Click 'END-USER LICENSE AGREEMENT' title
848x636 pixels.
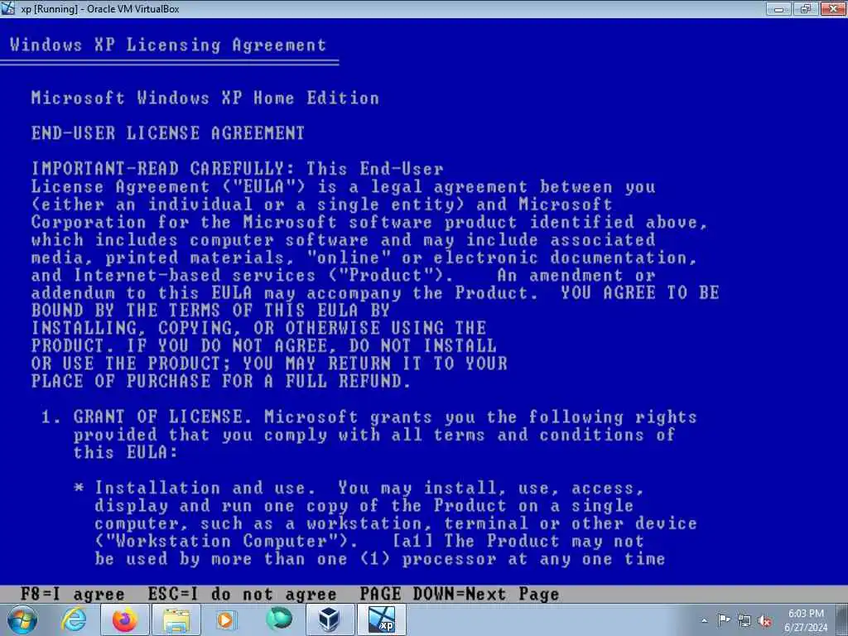(167, 133)
